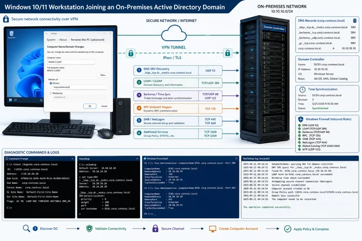Open the System breadcrumb in Settings

[x=51, y=40]
